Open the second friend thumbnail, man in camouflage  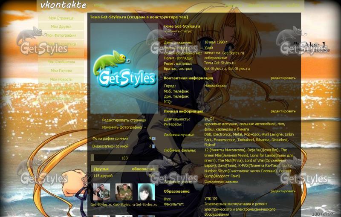tap(124, 192)
